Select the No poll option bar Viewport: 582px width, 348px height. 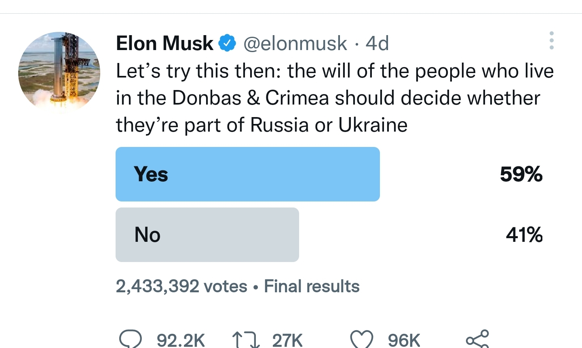pos(207,235)
